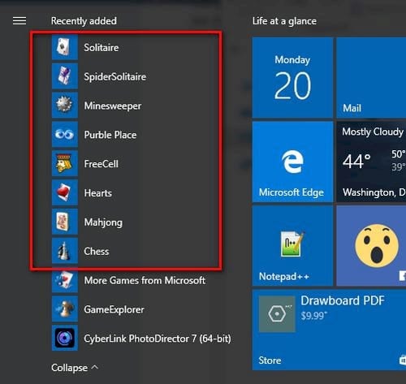This screenshot has height=384, width=406.
Task: Click the Edge logo in the tile
Action: pyautogui.click(x=292, y=162)
